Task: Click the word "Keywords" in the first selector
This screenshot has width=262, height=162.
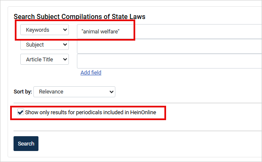Action: click(38, 30)
